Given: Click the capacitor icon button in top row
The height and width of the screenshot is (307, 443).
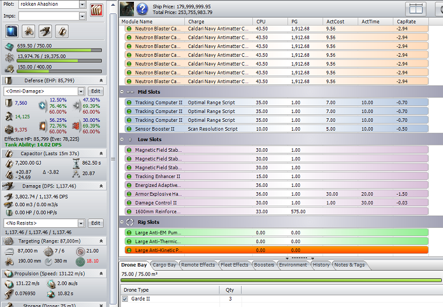Looking at the screenshot, I should pyautogui.click(x=62, y=31).
